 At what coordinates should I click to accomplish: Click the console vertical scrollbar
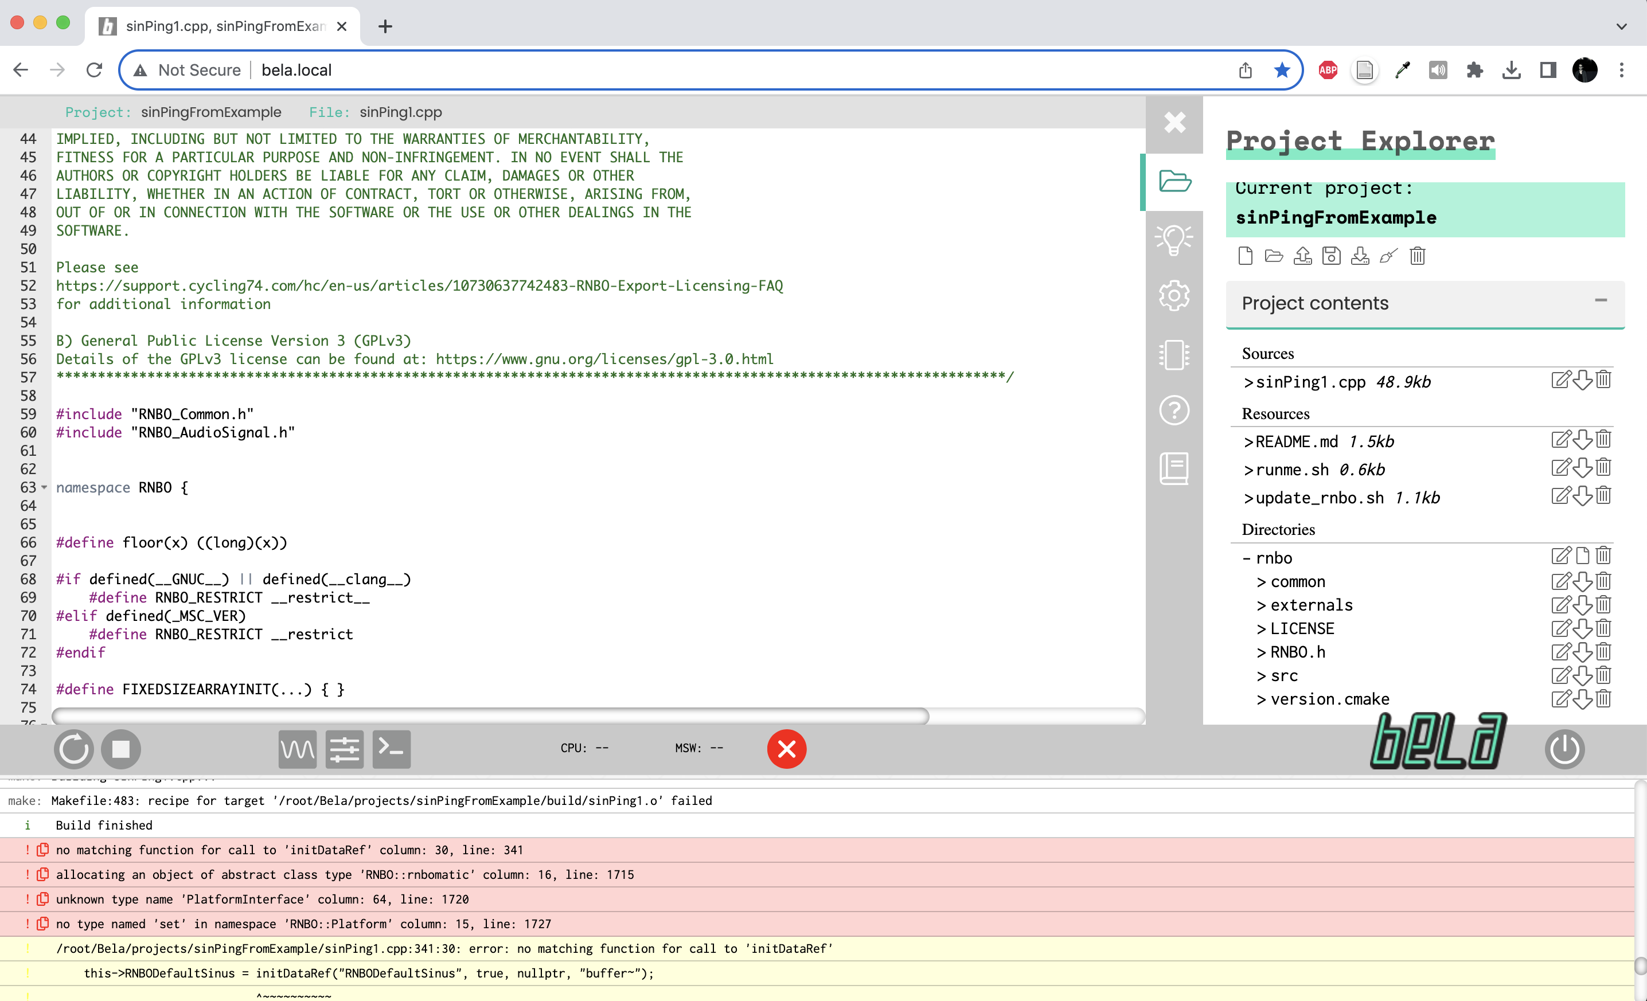coord(1640,966)
